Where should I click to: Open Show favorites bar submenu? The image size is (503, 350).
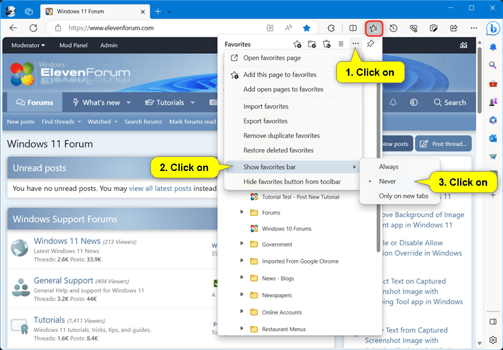point(293,167)
